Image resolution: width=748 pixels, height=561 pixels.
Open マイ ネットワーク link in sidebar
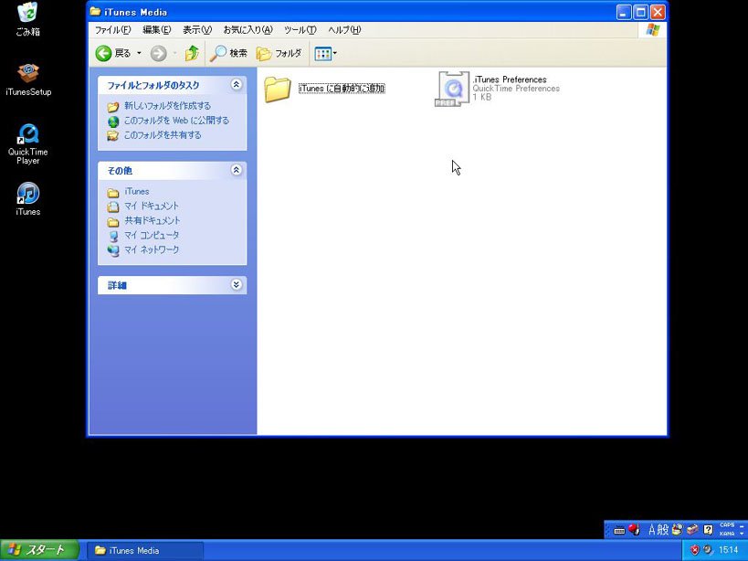(152, 250)
